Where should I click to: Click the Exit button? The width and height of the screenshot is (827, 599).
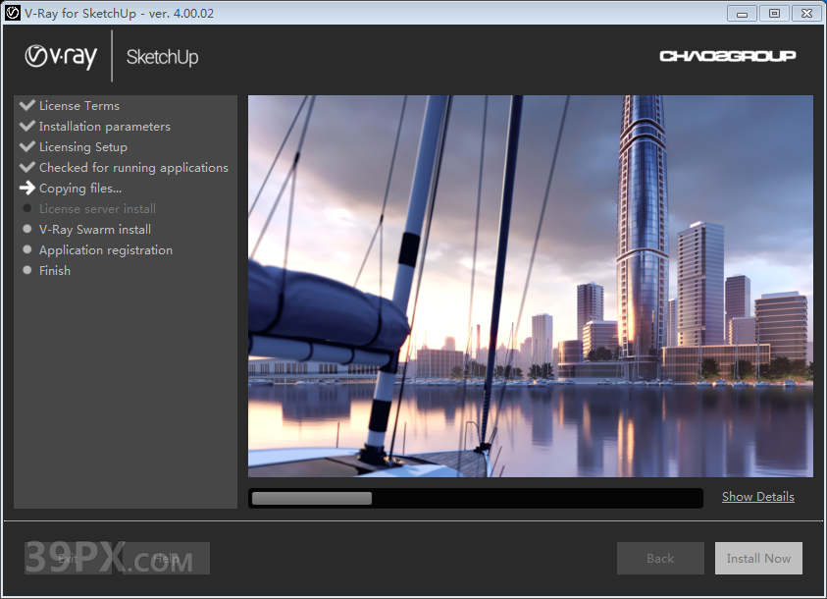pos(68,559)
